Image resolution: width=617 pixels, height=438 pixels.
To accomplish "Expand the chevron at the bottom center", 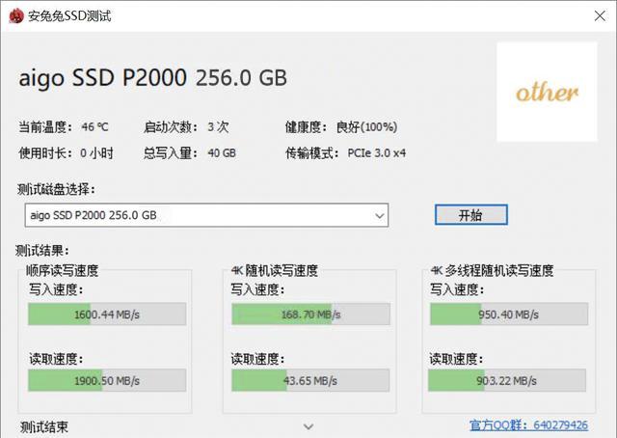I will 308,426.
